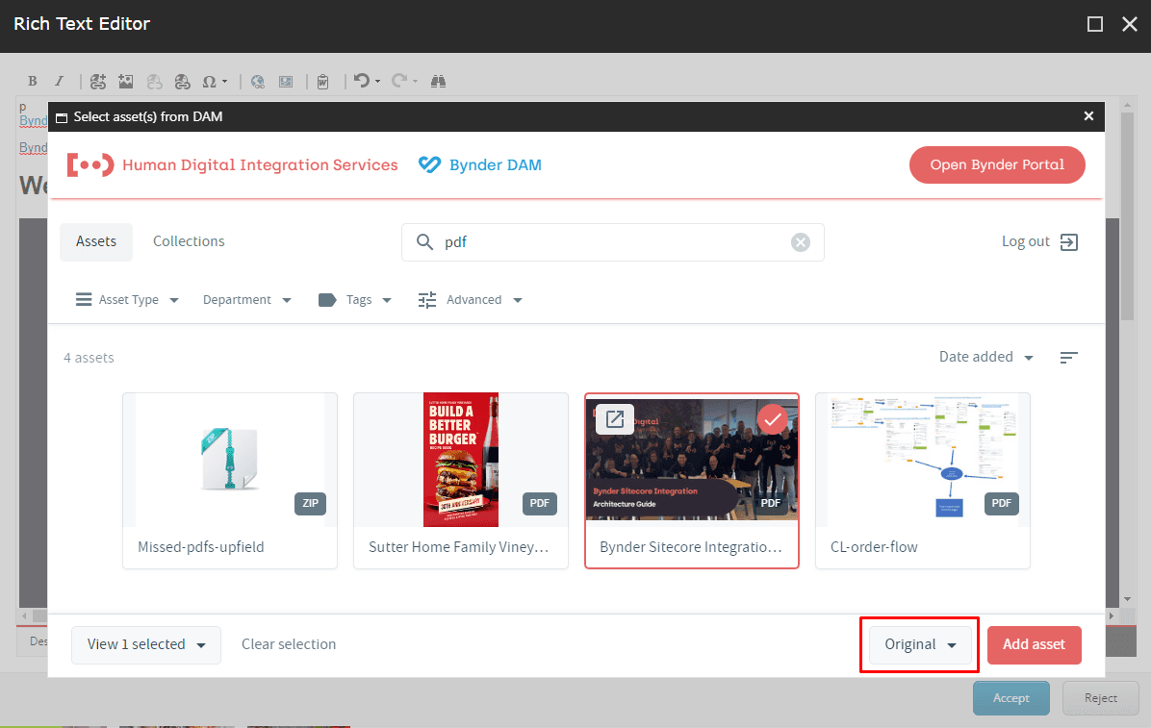Image resolution: width=1151 pixels, height=728 pixels.
Task: Open the Original derivative dropdown
Action: [920, 644]
